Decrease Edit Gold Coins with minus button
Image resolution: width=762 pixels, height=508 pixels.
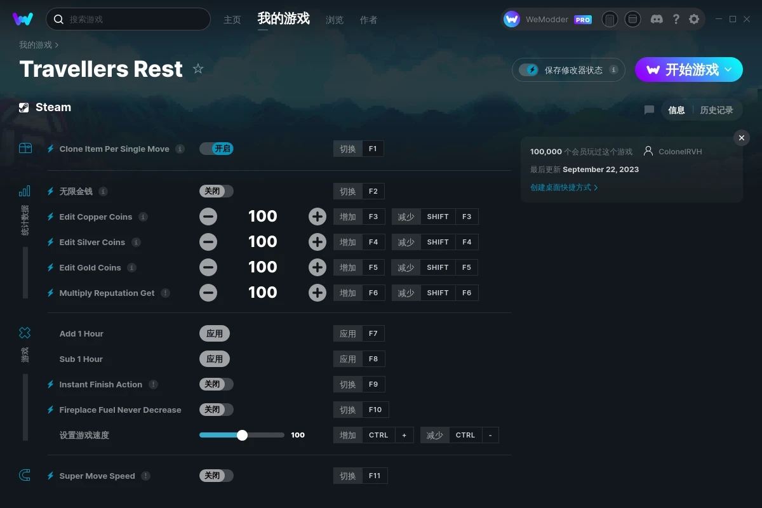[208, 267]
